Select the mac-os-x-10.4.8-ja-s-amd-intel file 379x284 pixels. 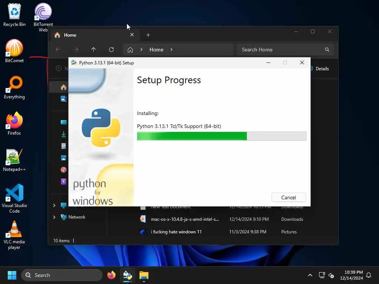click(185, 219)
